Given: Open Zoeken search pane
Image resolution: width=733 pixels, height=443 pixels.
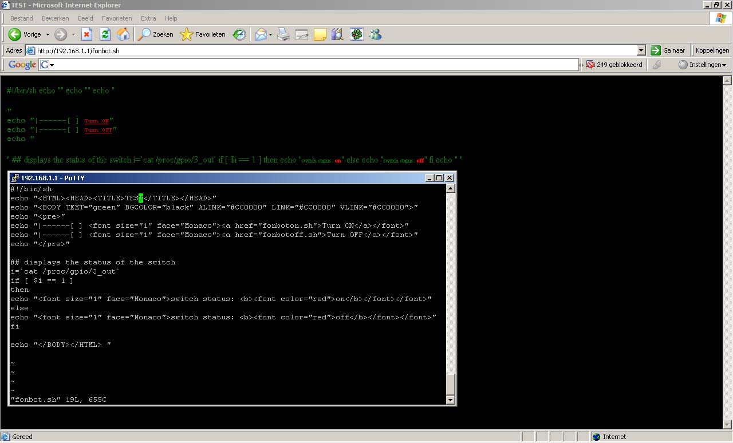Looking at the screenshot, I should point(156,34).
